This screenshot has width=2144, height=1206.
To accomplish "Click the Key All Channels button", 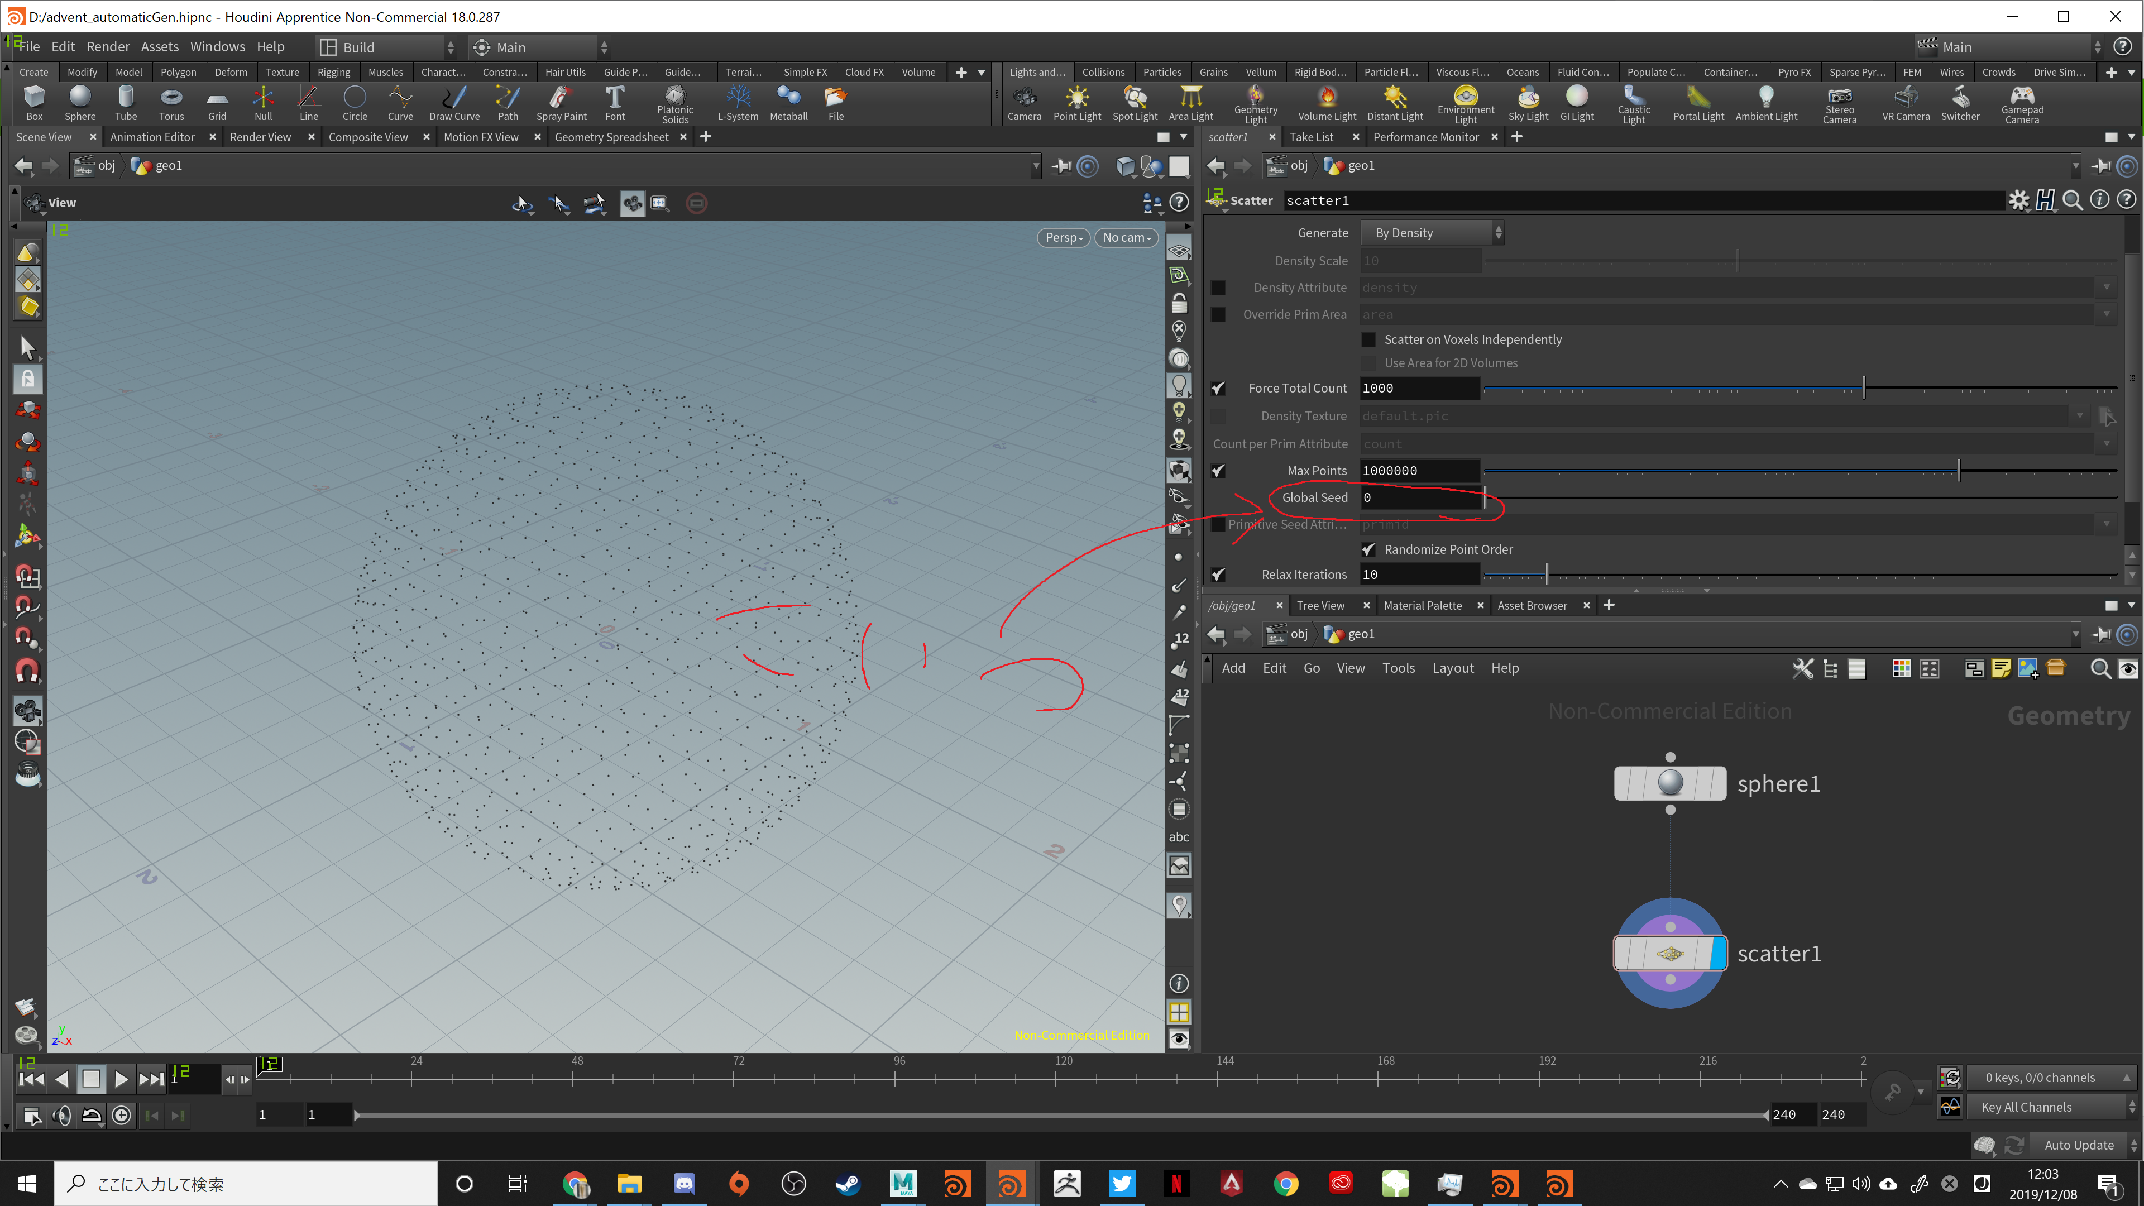I will pyautogui.click(x=2026, y=1107).
